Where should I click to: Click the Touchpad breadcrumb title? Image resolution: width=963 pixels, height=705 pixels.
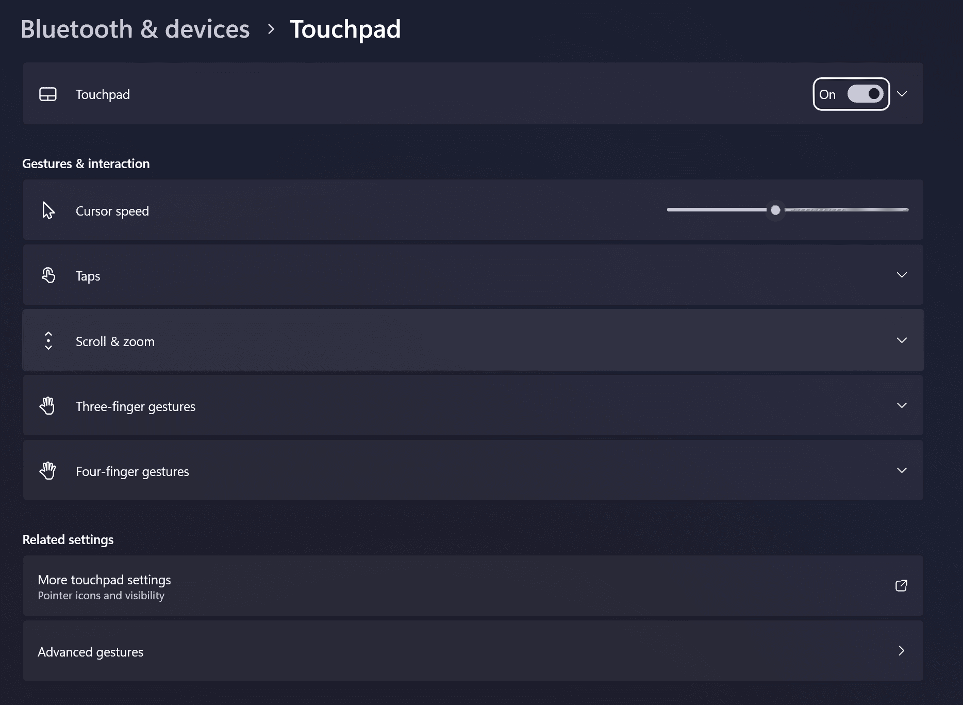pos(345,29)
